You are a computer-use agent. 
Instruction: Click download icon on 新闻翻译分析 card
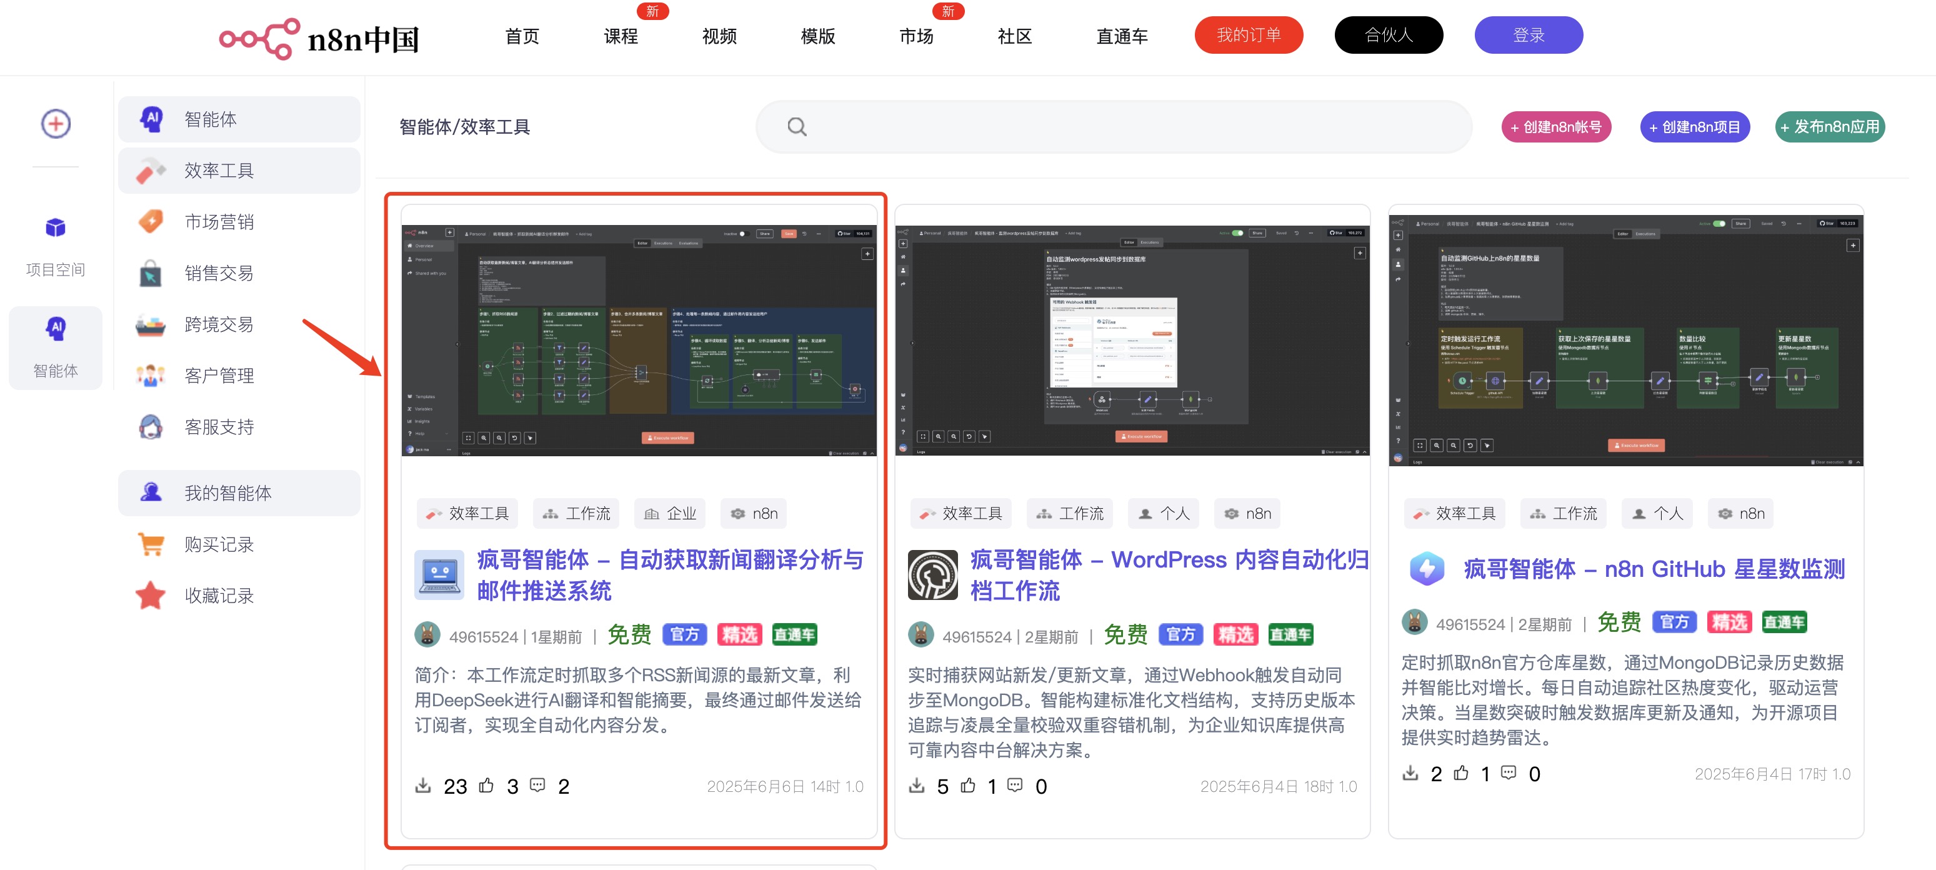[x=423, y=785]
